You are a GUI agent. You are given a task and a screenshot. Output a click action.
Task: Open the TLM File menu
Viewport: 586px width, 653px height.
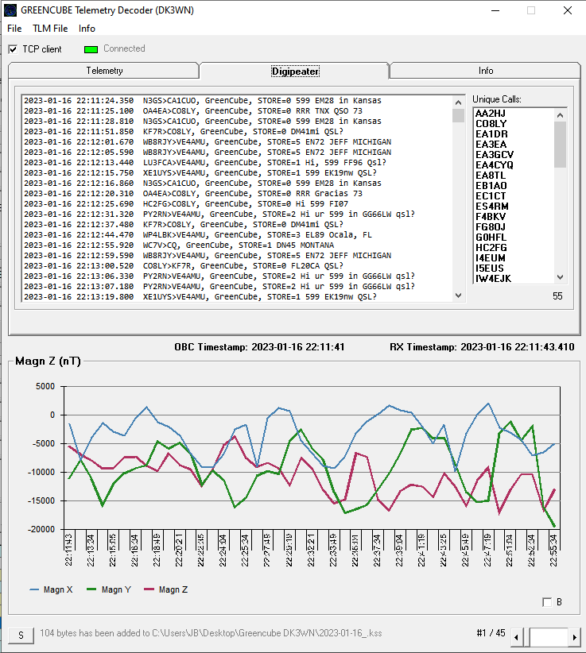click(50, 29)
